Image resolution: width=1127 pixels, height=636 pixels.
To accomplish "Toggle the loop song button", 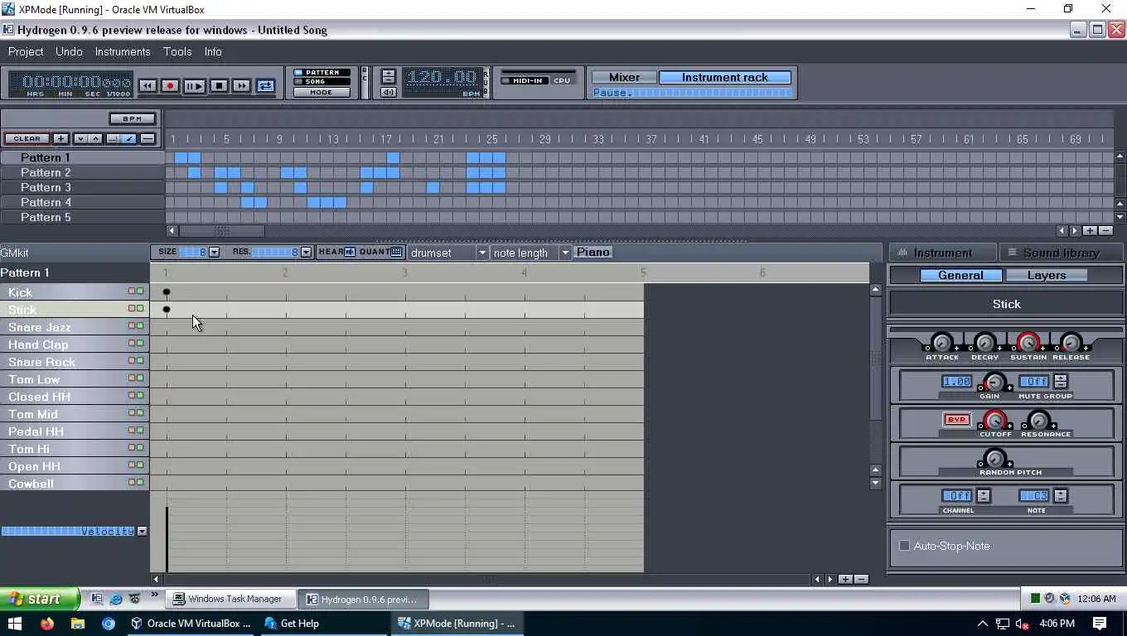I will (265, 85).
